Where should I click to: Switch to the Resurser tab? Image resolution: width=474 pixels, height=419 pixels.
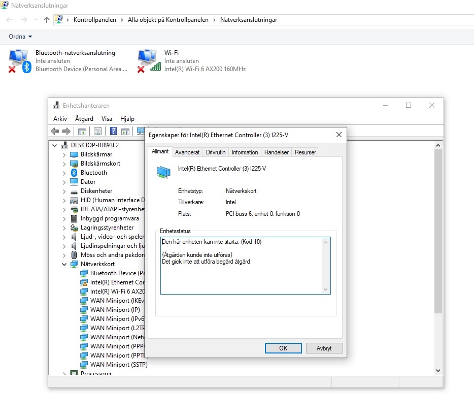point(306,152)
